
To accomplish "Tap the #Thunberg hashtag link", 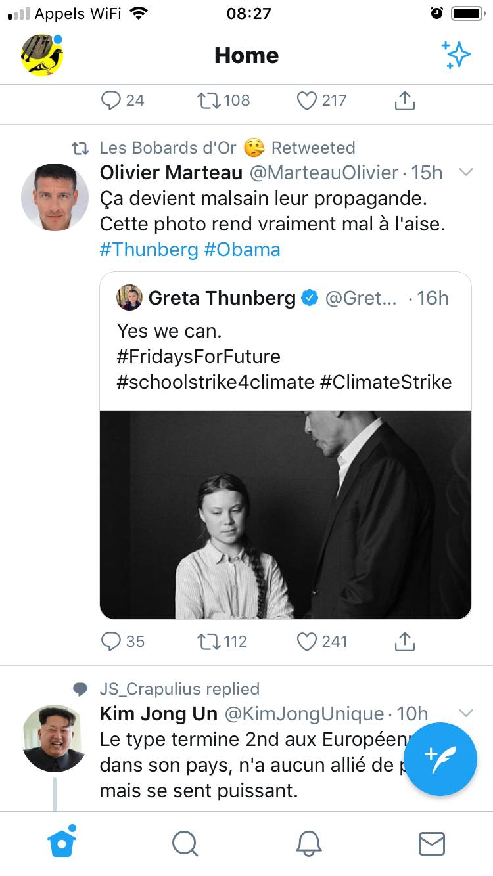I will [x=149, y=250].
